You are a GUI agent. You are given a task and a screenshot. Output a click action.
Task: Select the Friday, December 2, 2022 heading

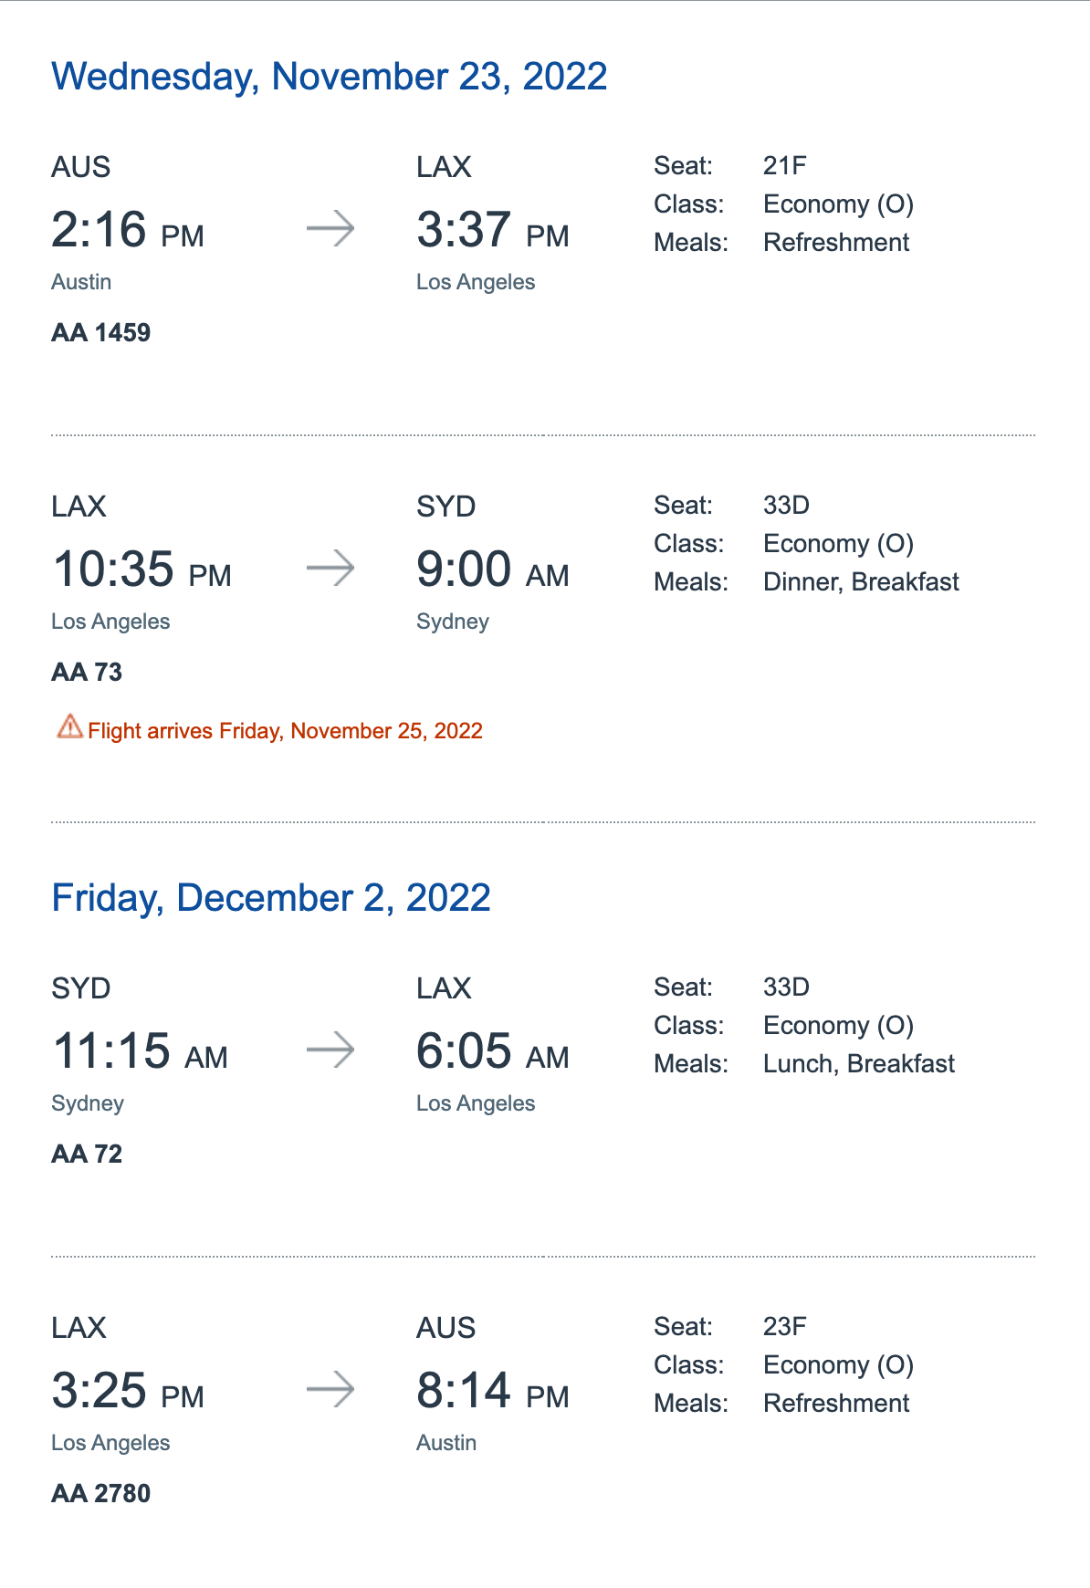(x=271, y=898)
